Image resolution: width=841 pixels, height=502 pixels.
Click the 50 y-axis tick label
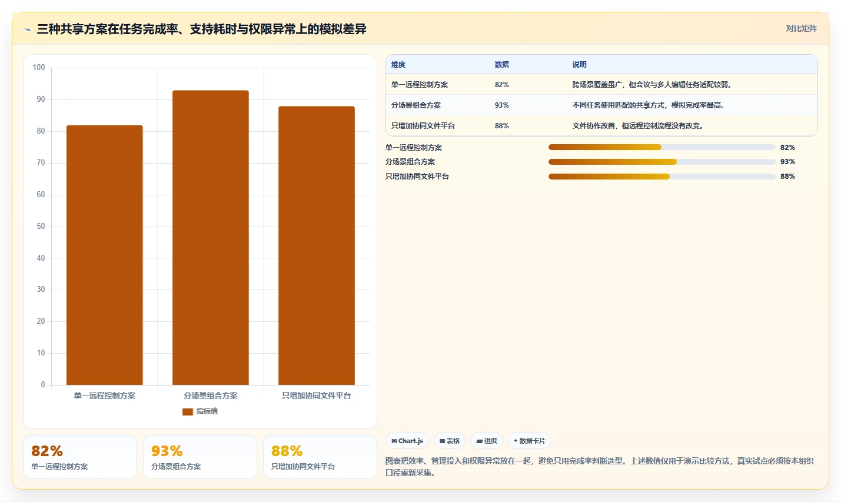point(41,227)
